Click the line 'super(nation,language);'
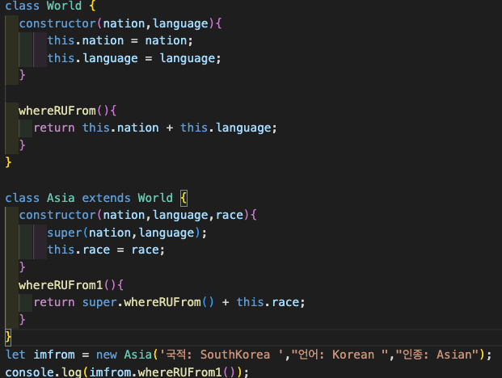502x378 pixels. coord(127,233)
